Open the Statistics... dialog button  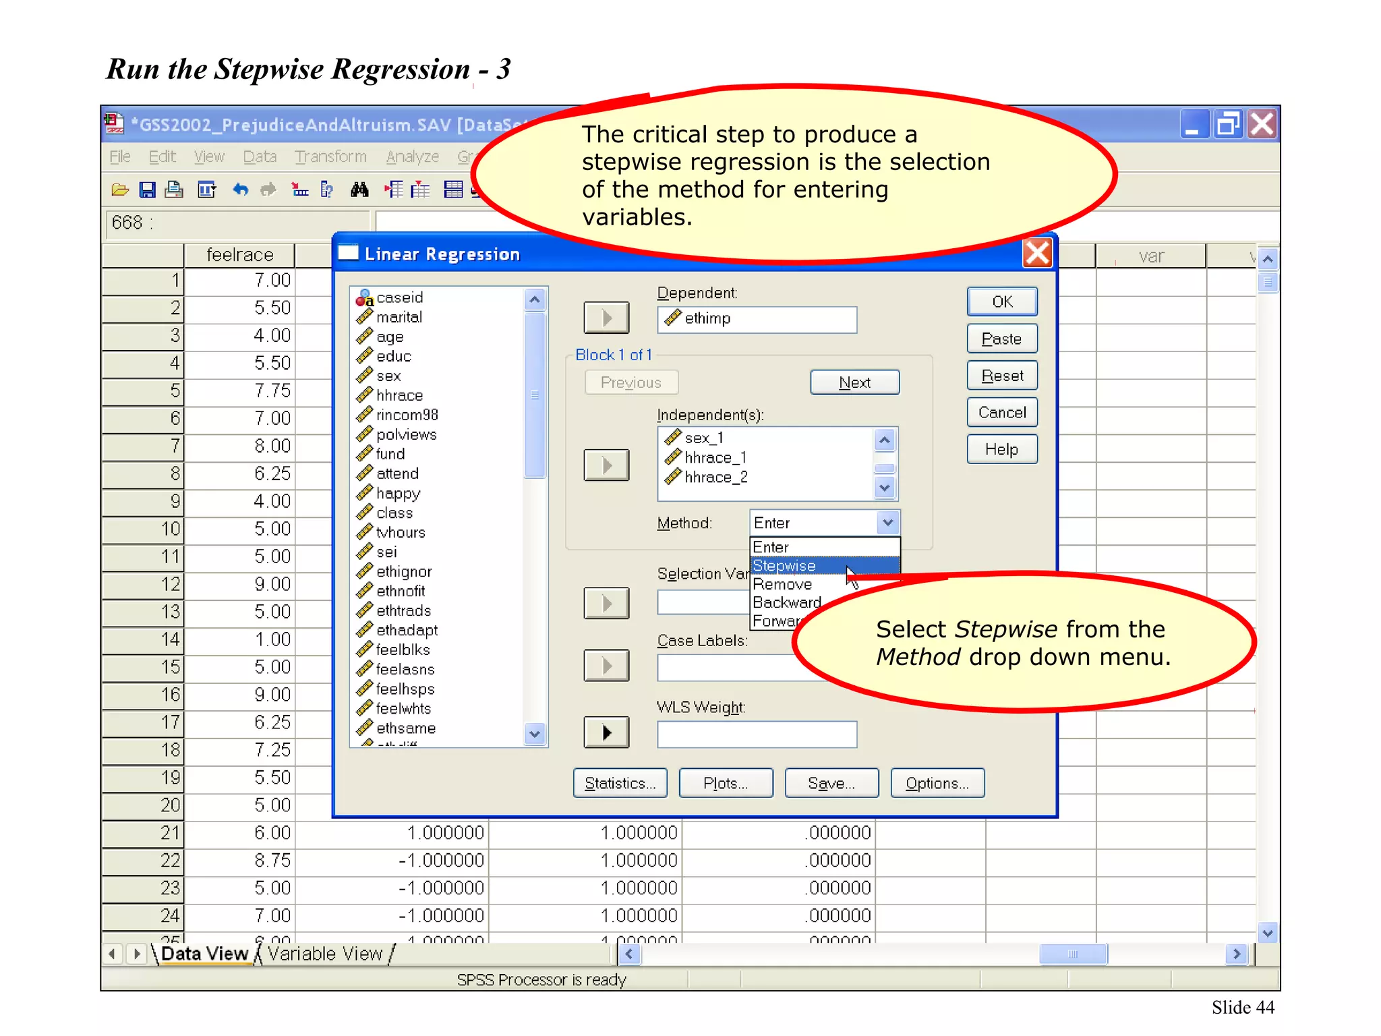pos(620,783)
